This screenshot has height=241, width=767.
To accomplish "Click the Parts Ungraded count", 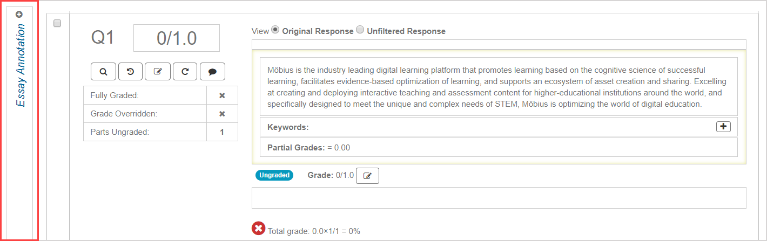I will 222,132.
